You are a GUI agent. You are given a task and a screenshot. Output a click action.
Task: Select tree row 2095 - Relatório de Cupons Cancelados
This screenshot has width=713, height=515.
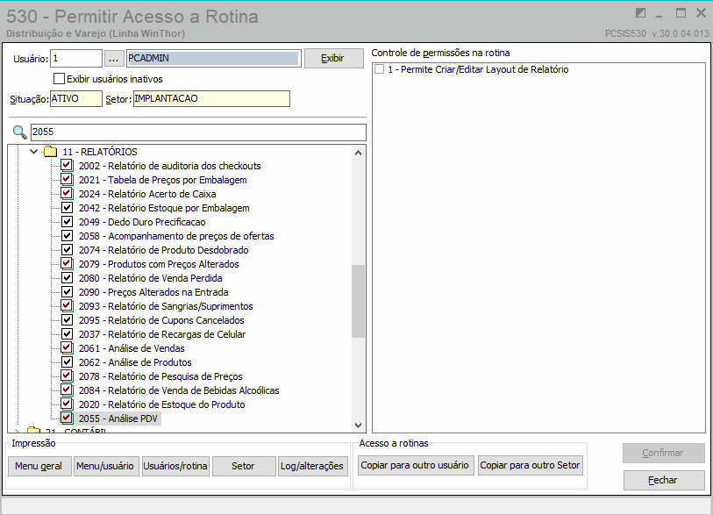pos(161,320)
